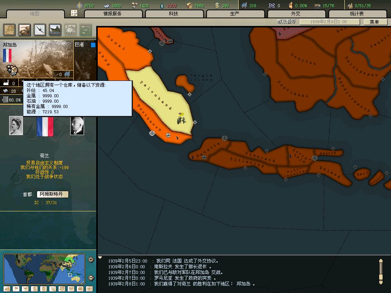Open the 生产 production tab
391x293 pixels.
[235, 14]
